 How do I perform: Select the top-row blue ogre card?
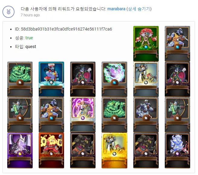point(177,44)
